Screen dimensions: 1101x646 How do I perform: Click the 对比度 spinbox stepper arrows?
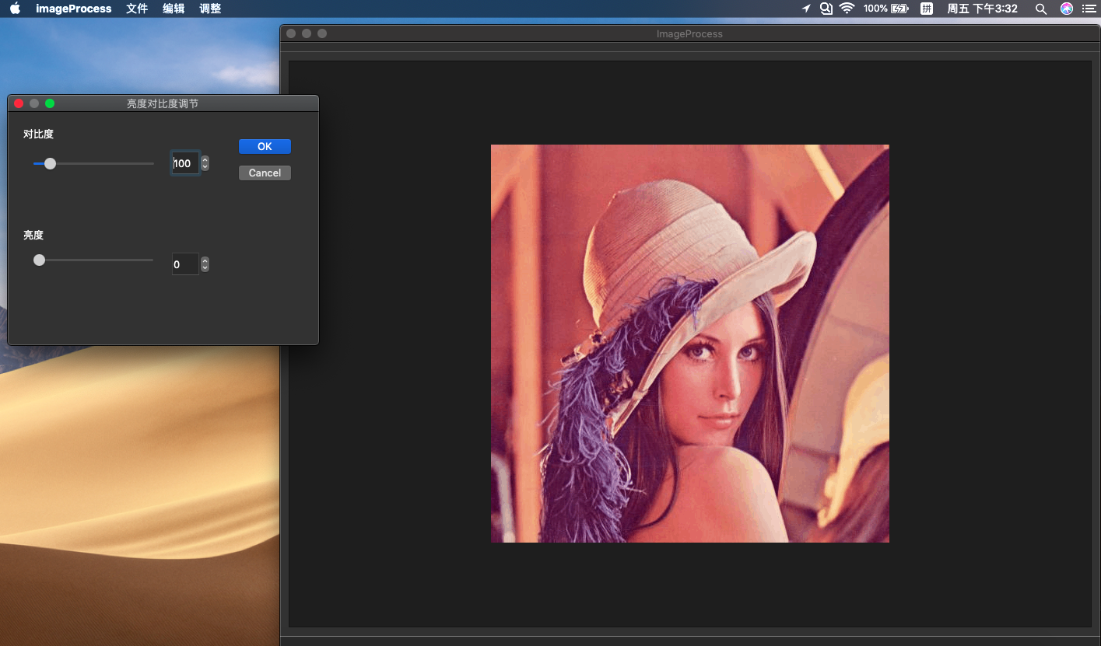(x=205, y=163)
